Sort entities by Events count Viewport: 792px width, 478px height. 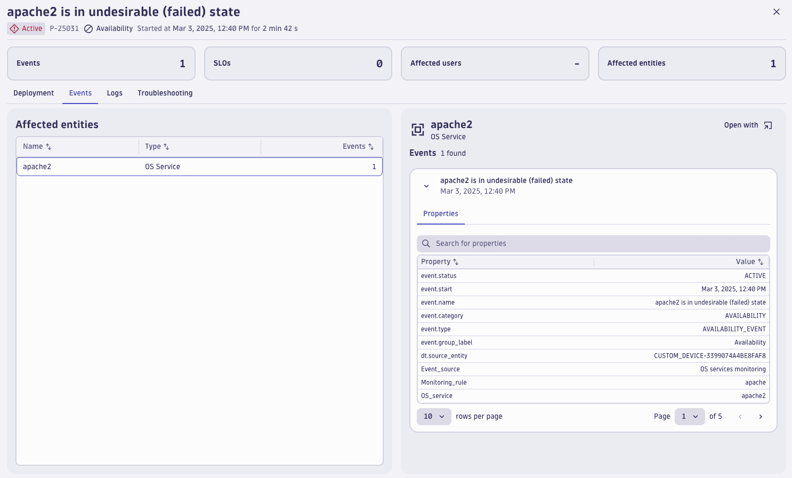point(371,147)
